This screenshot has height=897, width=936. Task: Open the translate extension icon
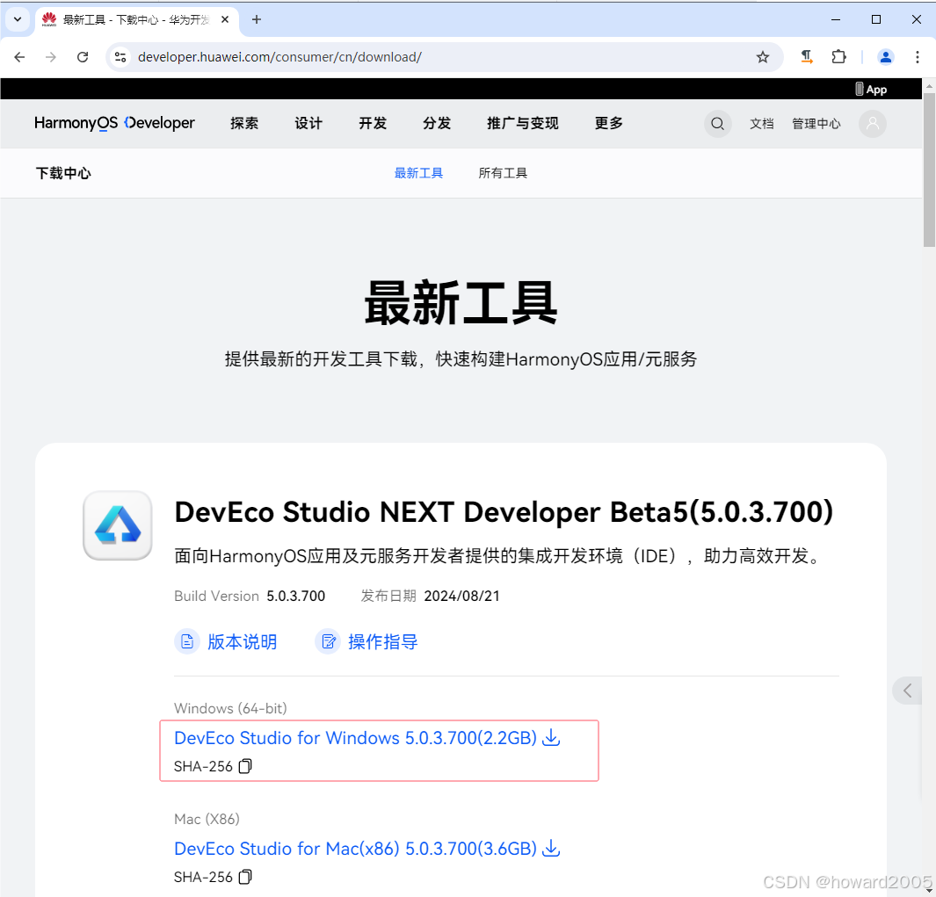coord(807,57)
